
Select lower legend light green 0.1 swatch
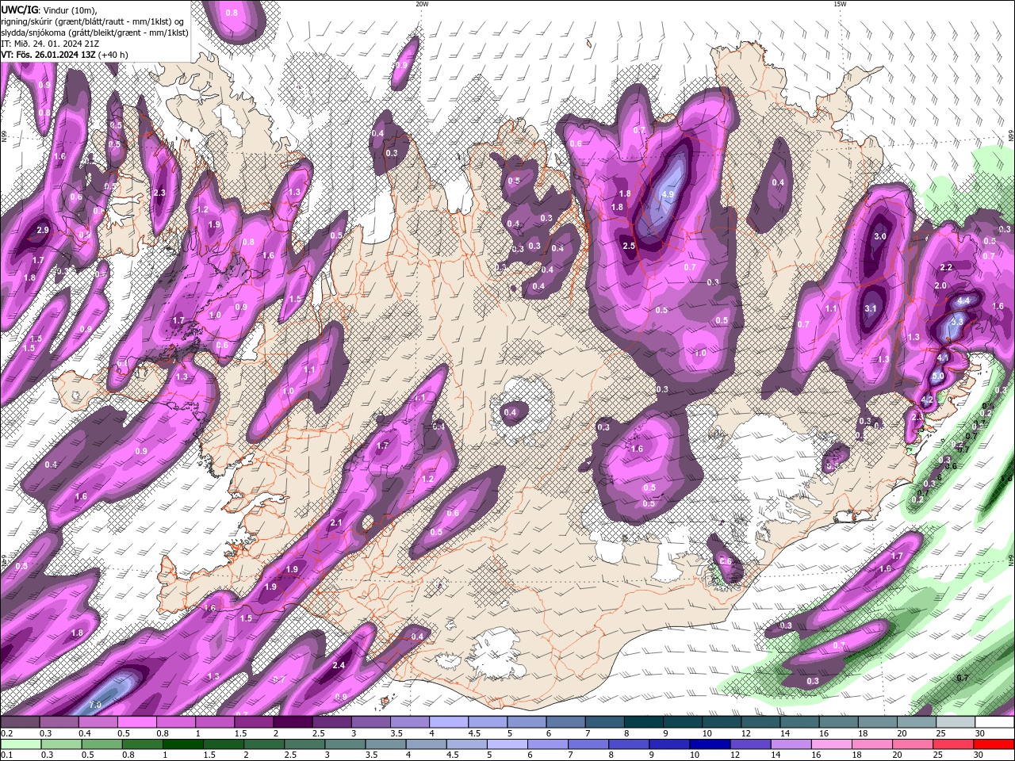[x=20, y=744]
